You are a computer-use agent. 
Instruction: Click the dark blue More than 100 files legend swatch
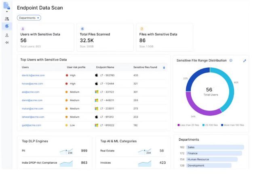pos(222,125)
